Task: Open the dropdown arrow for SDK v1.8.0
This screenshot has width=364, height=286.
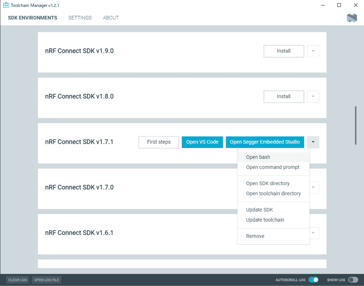Action: (x=313, y=97)
